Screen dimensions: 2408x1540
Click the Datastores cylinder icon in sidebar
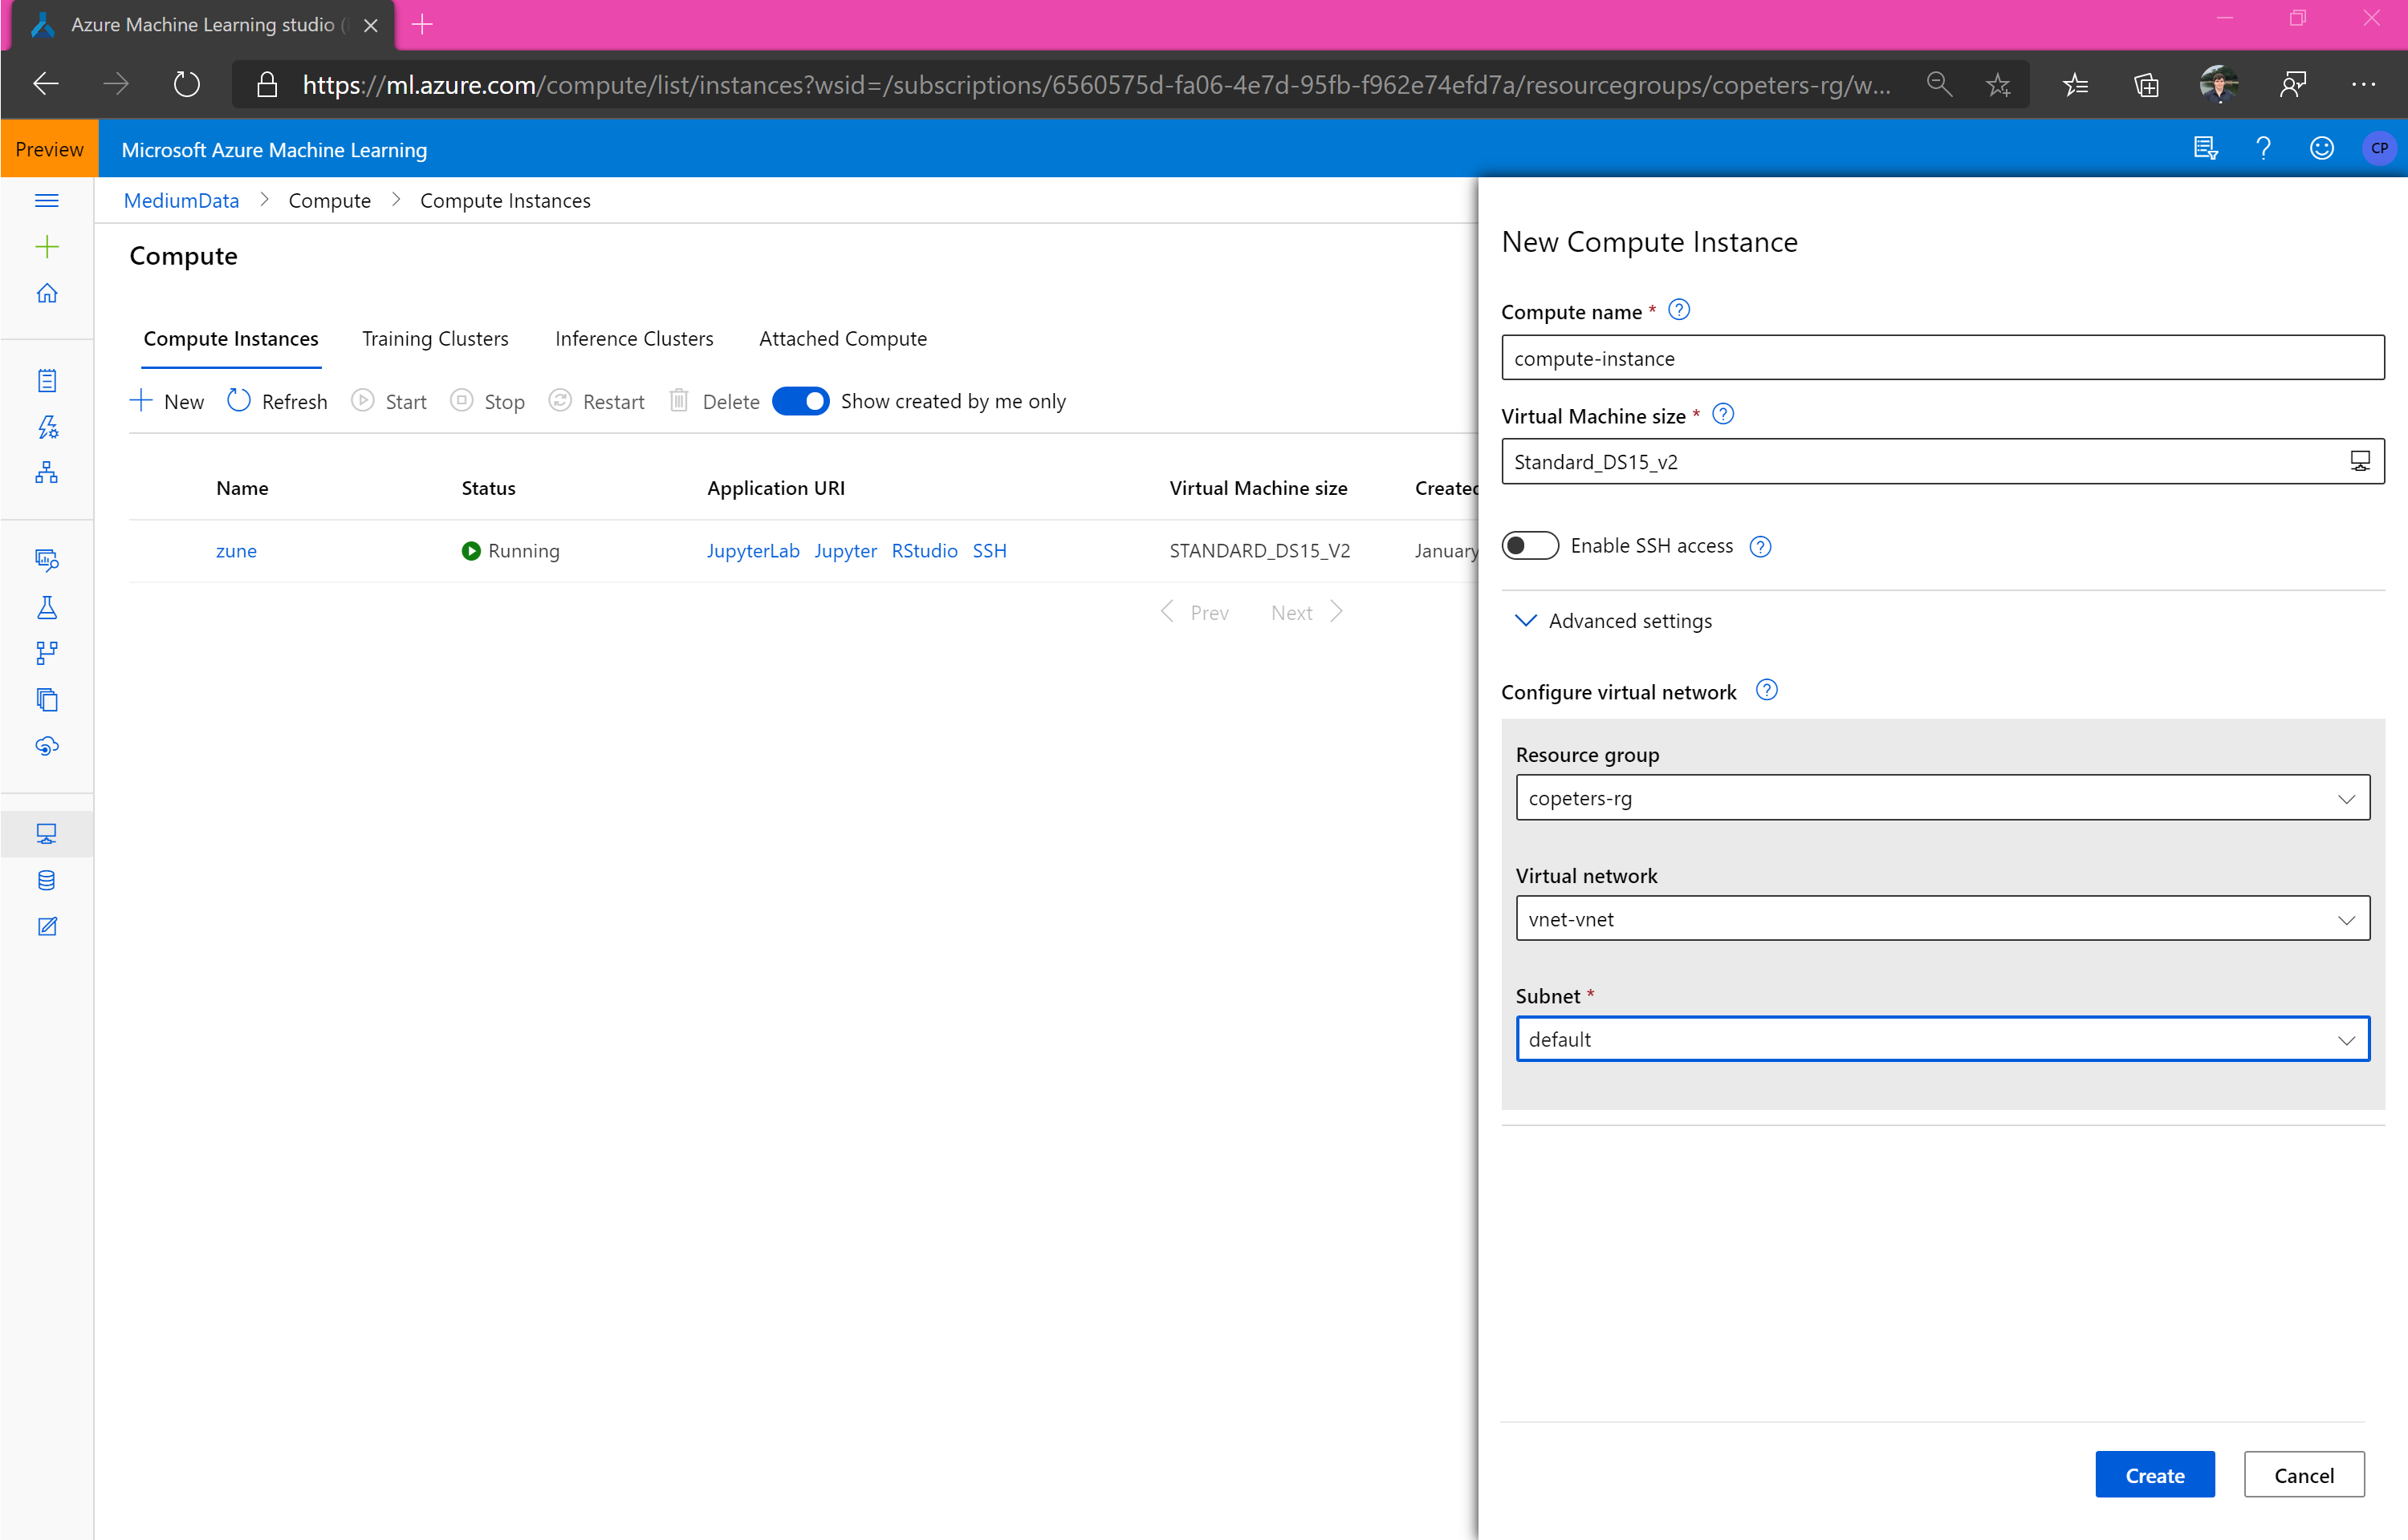click(x=46, y=880)
